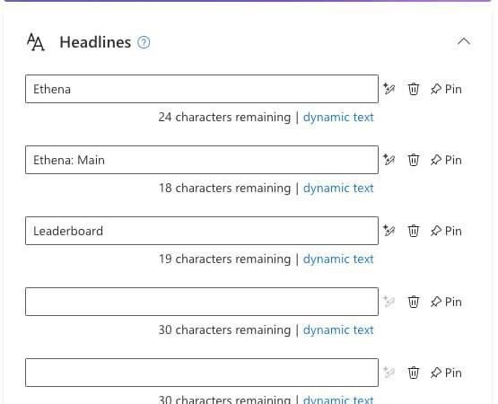
Task: Click AI suggestion wand for Ethena: Main headline
Action: click(389, 160)
